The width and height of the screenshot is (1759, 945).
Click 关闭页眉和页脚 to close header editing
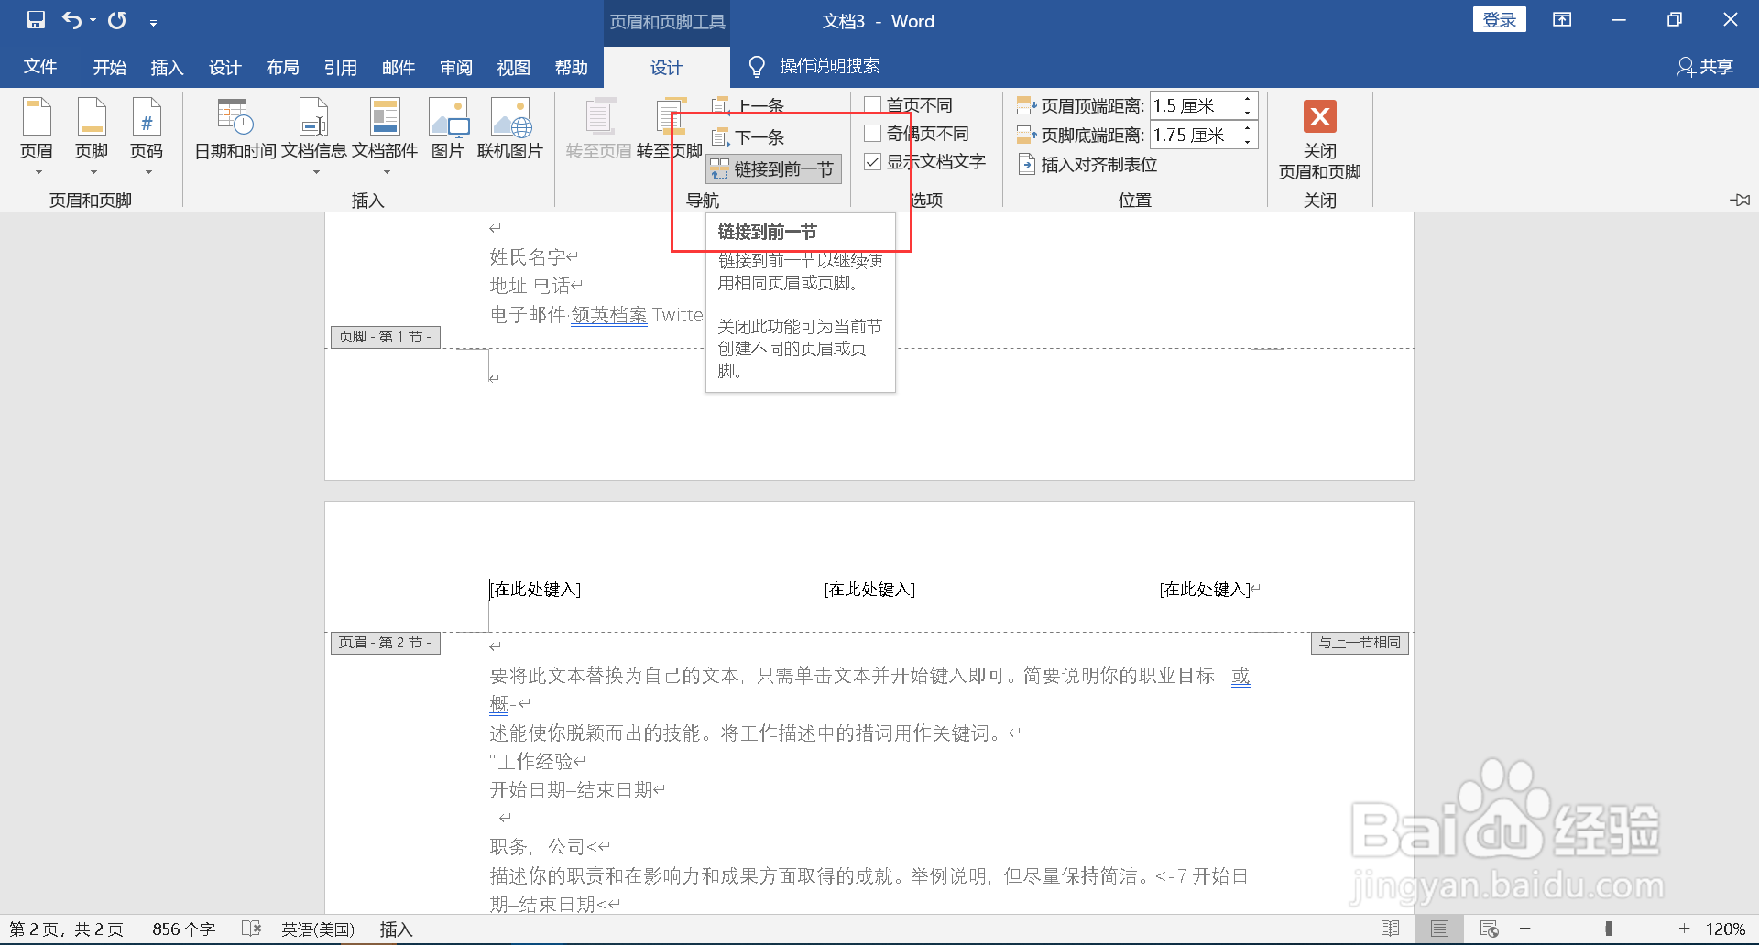pyautogui.click(x=1319, y=142)
